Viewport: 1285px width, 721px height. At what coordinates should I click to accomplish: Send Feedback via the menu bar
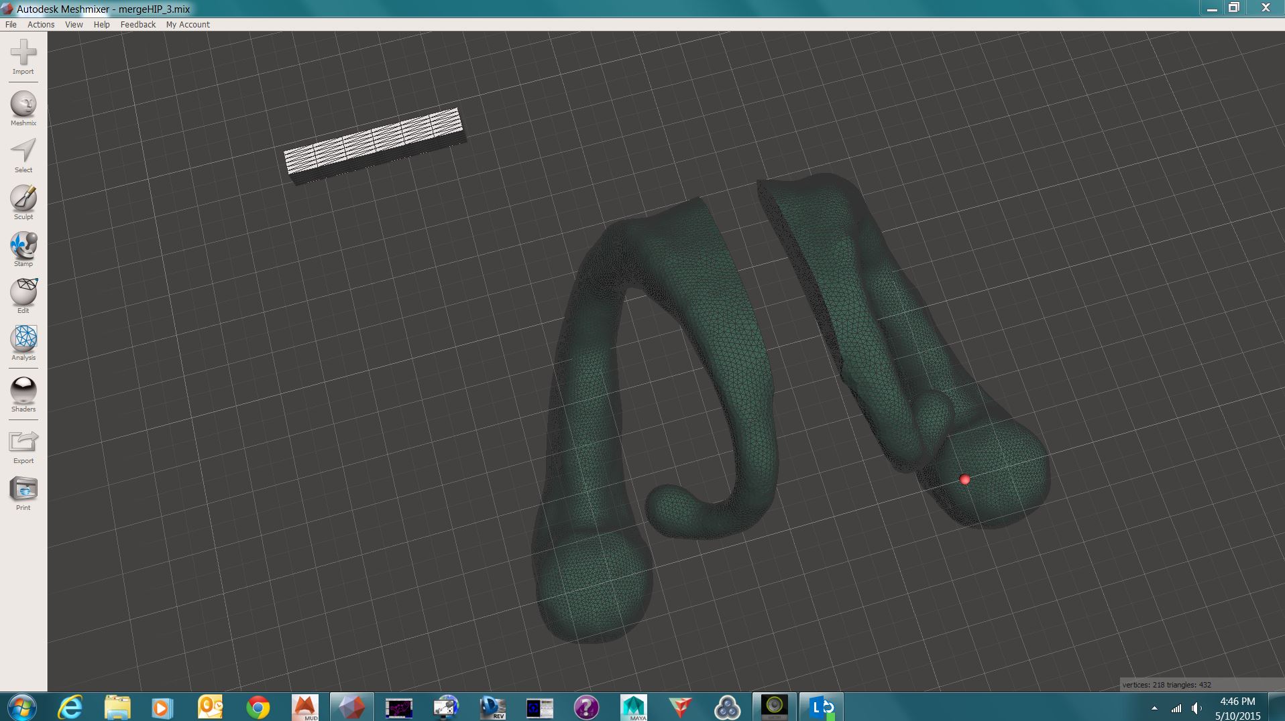pyautogui.click(x=137, y=24)
